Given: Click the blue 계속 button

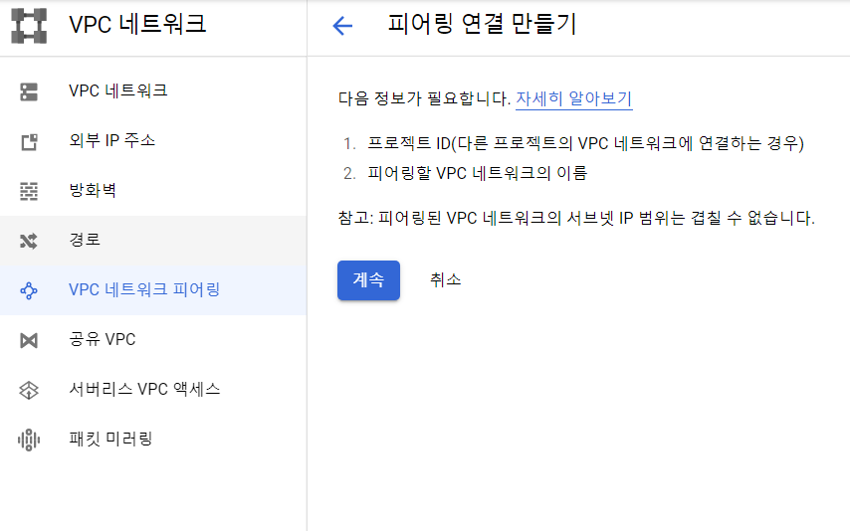Looking at the screenshot, I should (368, 280).
